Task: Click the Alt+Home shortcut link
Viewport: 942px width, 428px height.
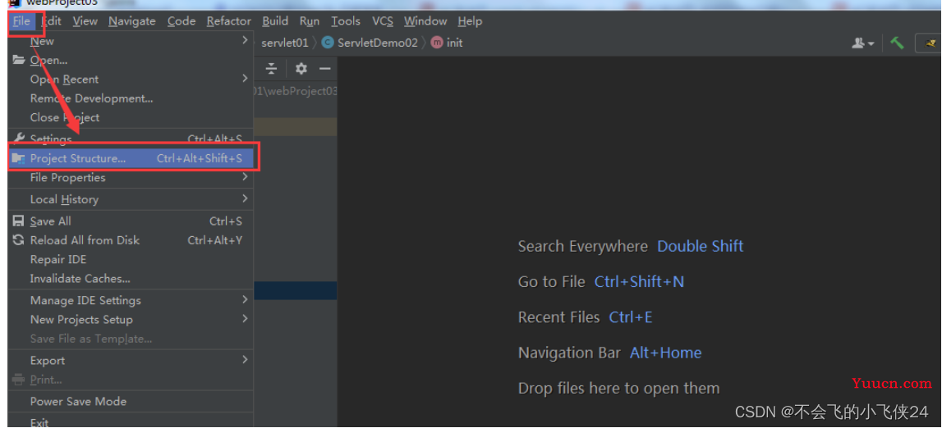Action: click(666, 353)
